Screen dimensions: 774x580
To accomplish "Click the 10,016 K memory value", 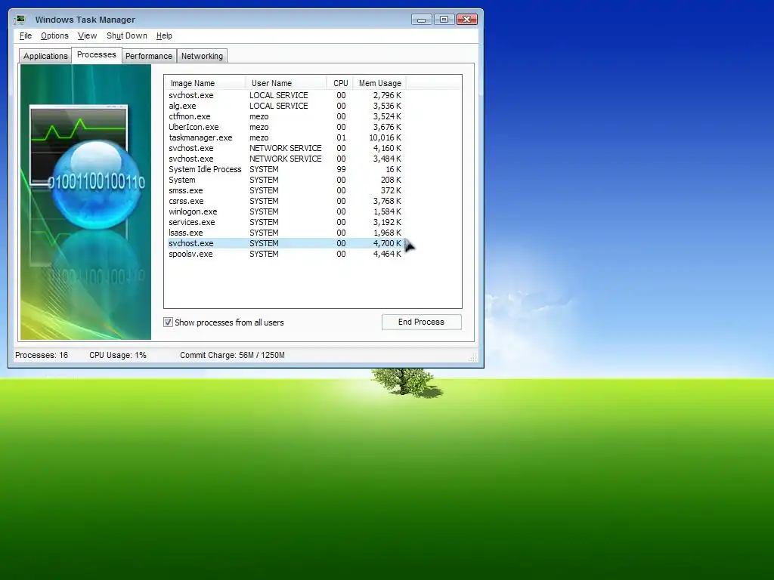I will (x=385, y=137).
